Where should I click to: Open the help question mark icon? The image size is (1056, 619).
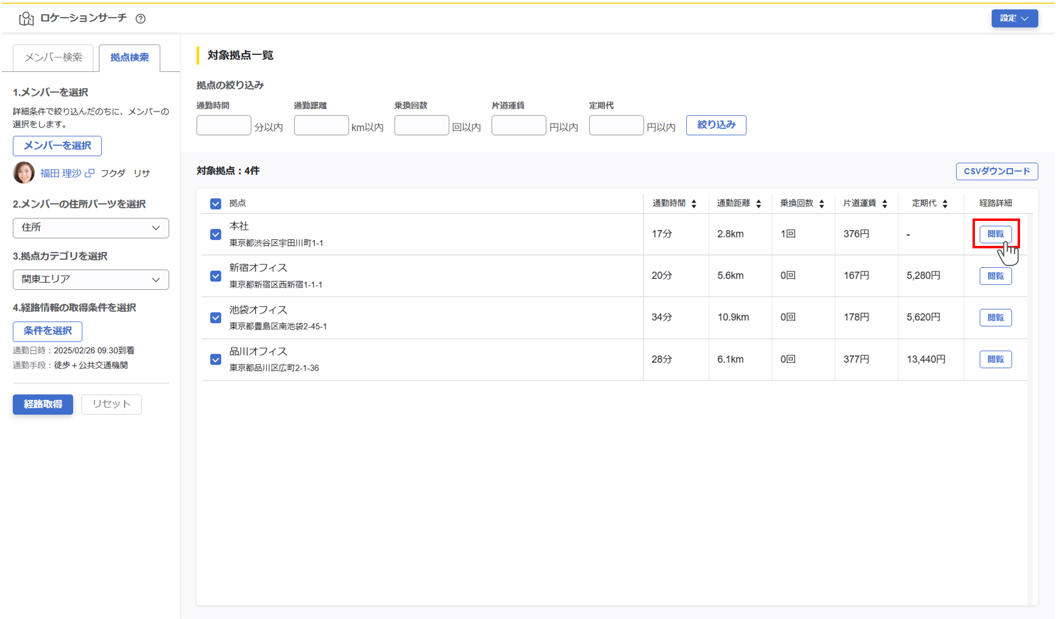(141, 18)
